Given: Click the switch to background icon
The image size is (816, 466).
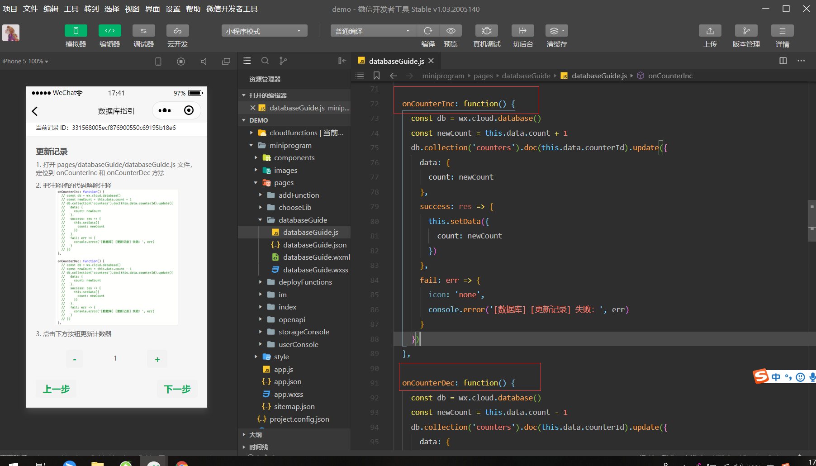Looking at the screenshot, I should (523, 31).
